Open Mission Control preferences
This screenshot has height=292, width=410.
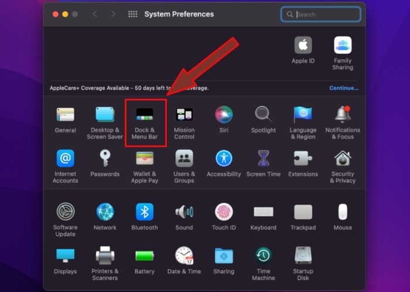[184, 114]
